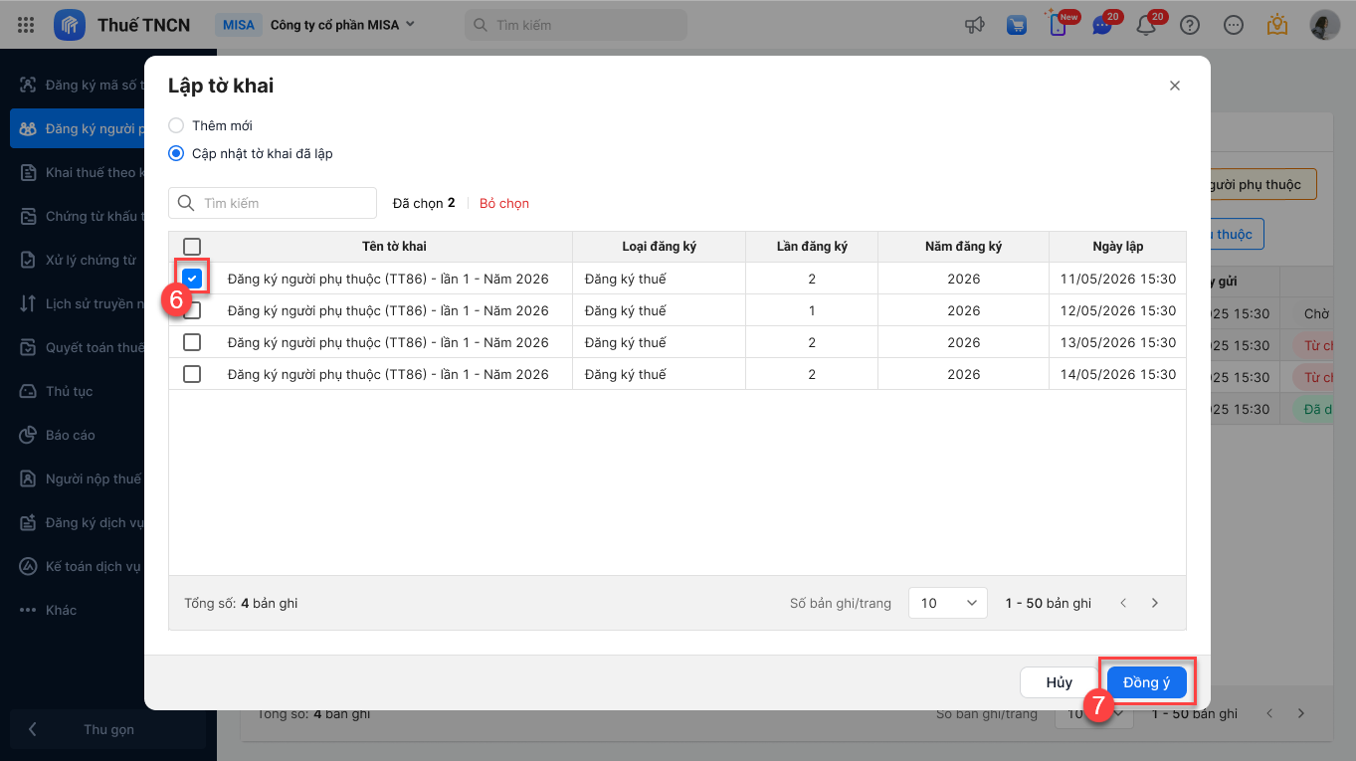This screenshot has height=761, width=1356.
Task: Toggle the select-all header checkbox
Action: tap(192, 247)
